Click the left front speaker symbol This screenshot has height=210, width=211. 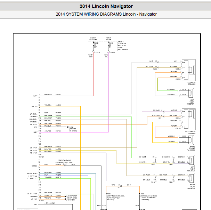pos(188,70)
